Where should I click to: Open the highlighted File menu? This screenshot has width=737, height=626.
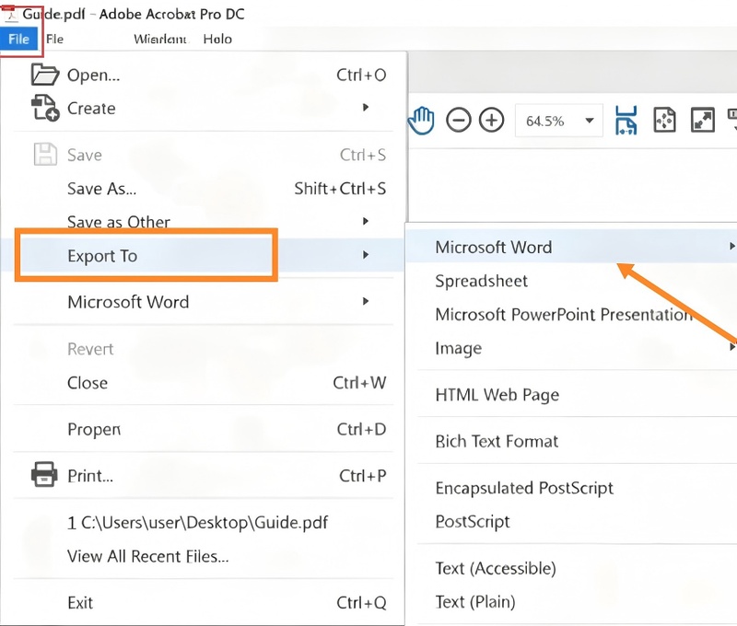pos(18,39)
